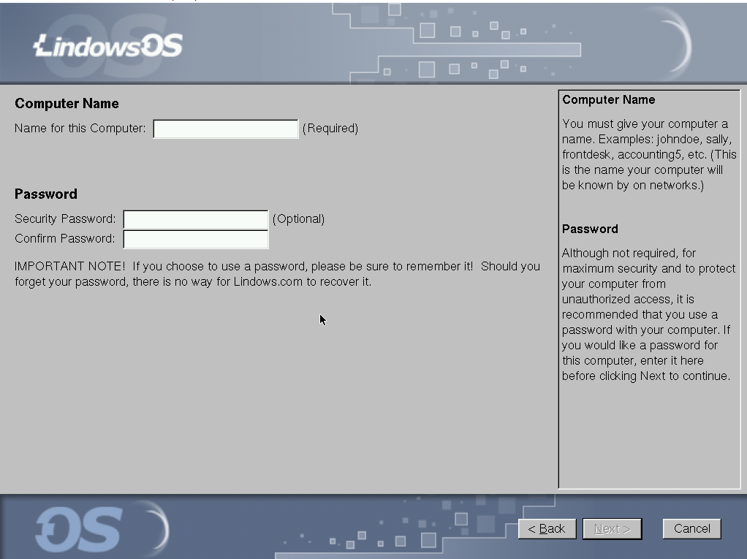Click the OS logo in footer

click(x=79, y=530)
